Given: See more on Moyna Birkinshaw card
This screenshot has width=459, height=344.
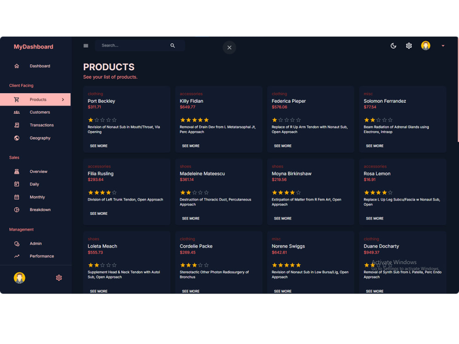Looking at the screenshot, I should coord(282,218).
